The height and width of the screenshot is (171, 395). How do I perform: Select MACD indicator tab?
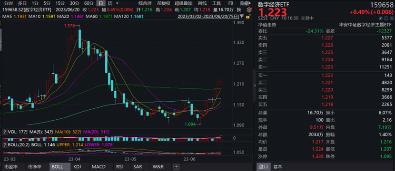[x=99, y=166]
